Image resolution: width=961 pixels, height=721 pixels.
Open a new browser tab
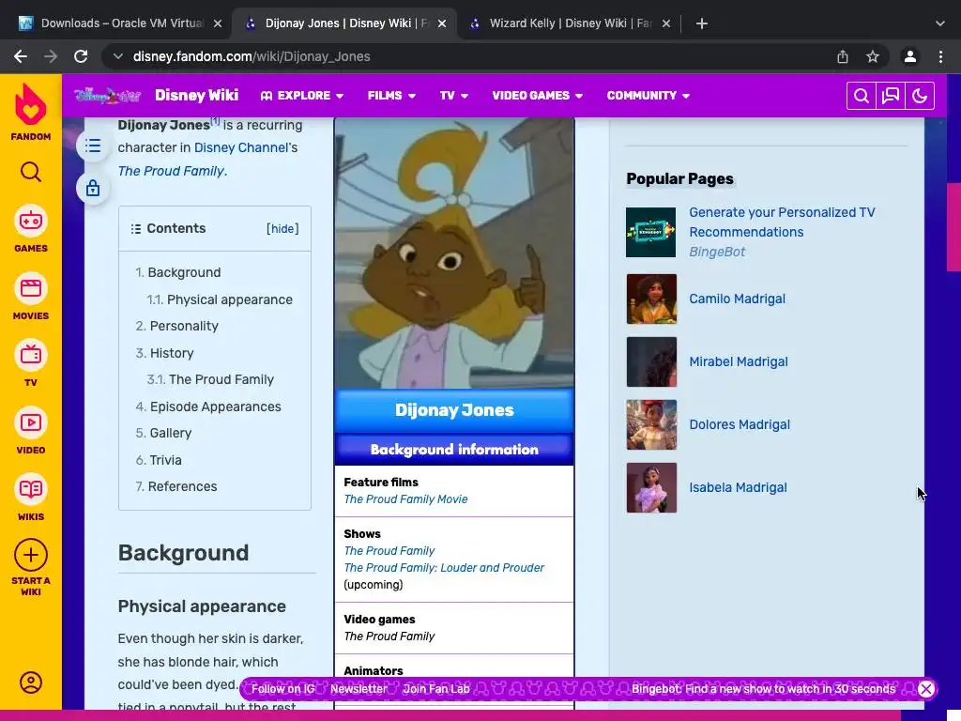click(x=702, y=23)
